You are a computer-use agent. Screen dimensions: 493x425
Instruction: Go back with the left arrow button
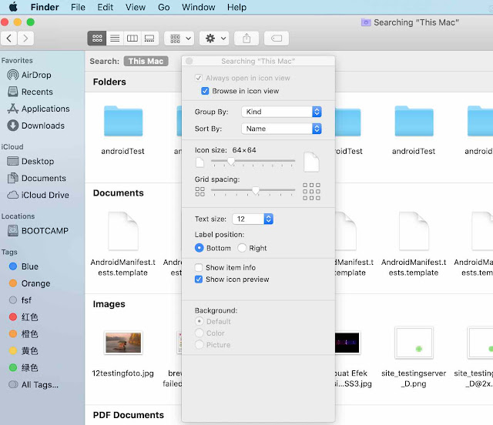(8, 38)
